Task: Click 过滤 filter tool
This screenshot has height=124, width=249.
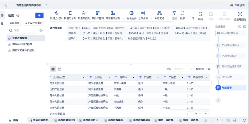Action: (x=174, y=16)
